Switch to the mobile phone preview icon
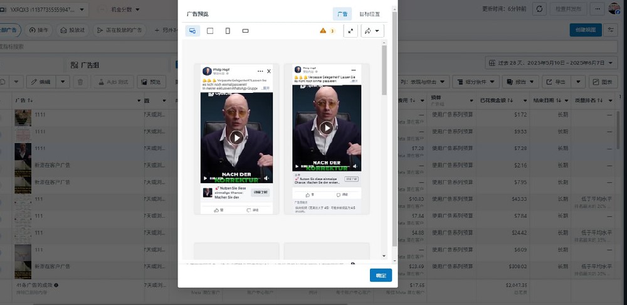Viewport: 627px width, 305px height. [x=228, y=31]
